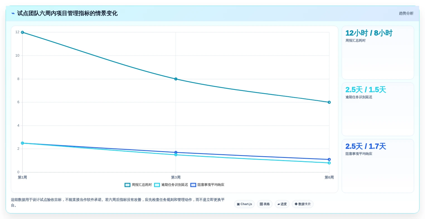Screen dimensions: 425x219
Task: Toggle the 阻塞事项平均响应 legend item
Action: pyautogui.click(x=207, y=185)
